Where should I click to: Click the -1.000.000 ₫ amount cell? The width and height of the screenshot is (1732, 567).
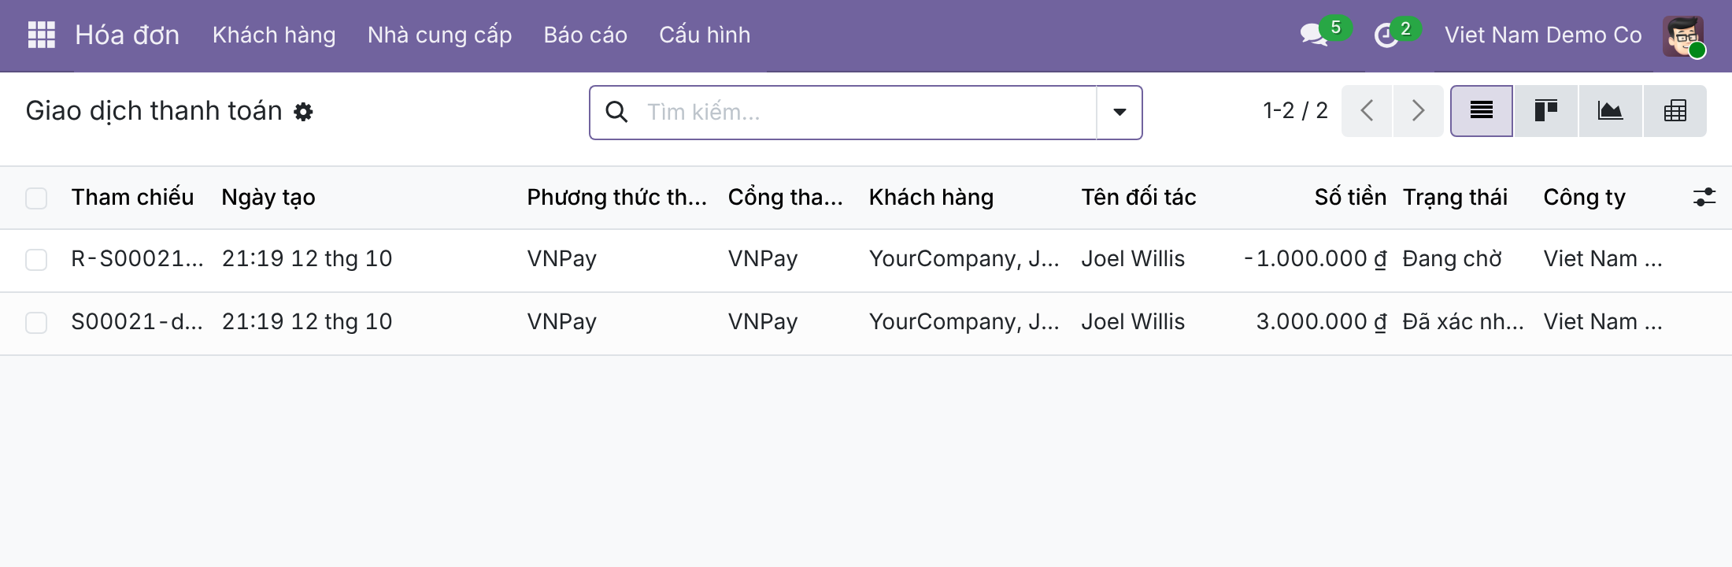pos(1315,259)
